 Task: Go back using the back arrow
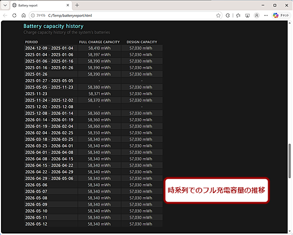[x=5, y=15]
